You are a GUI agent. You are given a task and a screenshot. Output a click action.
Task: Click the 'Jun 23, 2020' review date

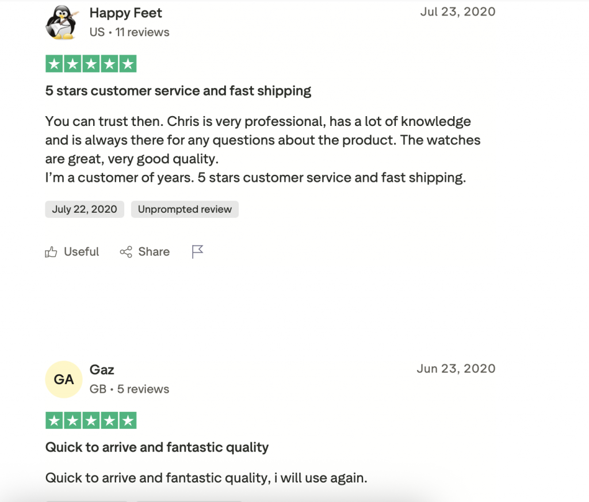tap(456, 369)
